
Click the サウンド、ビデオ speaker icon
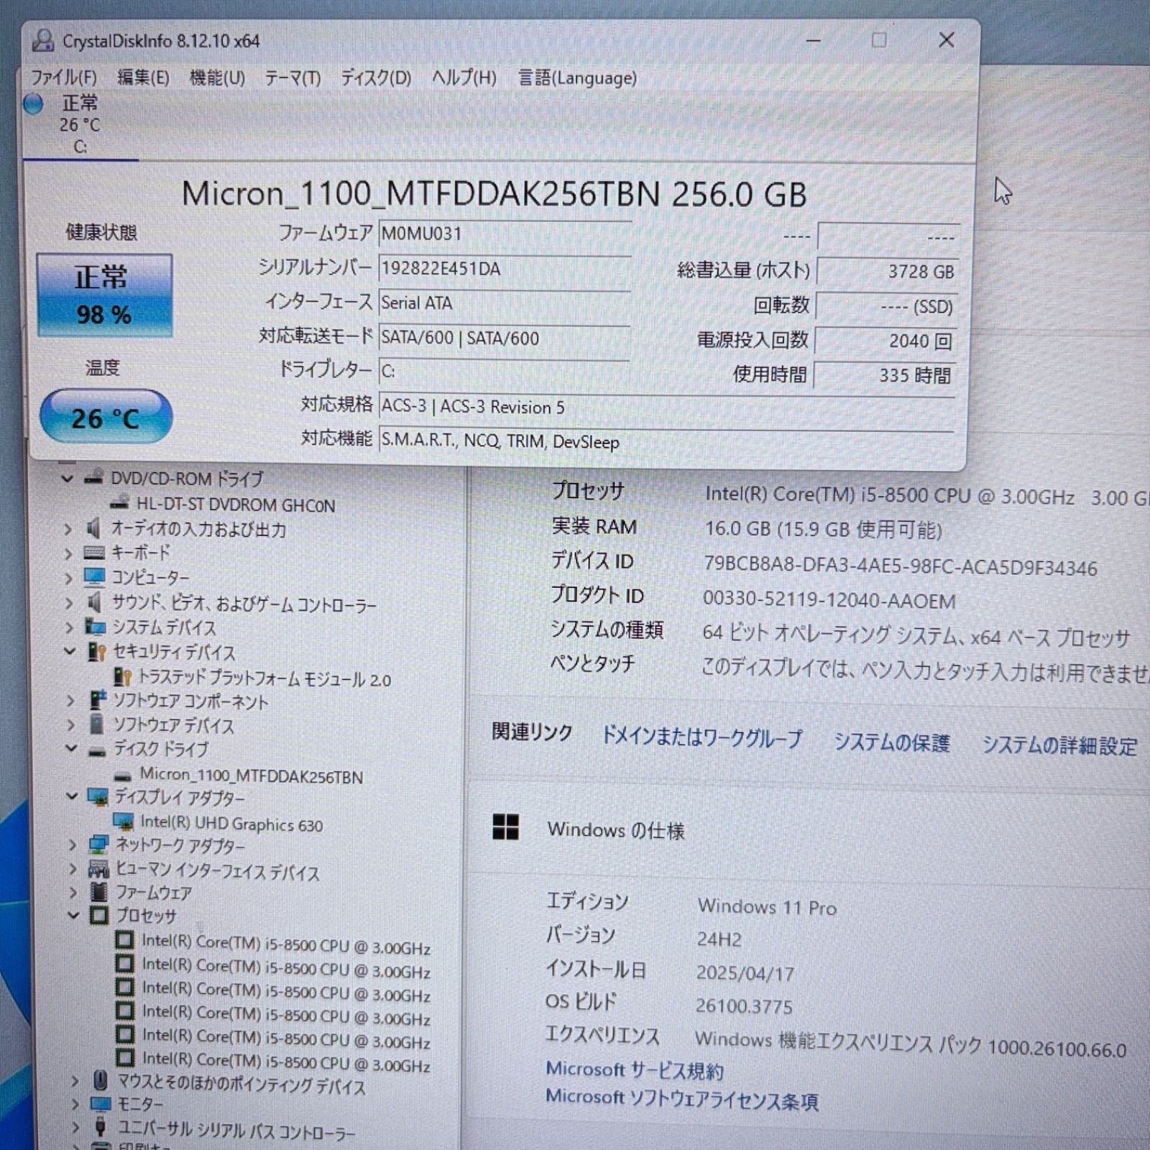coord(95,602)
